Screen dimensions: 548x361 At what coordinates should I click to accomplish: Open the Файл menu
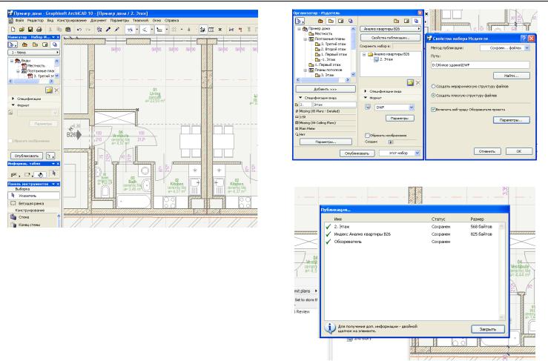(19, 21)
